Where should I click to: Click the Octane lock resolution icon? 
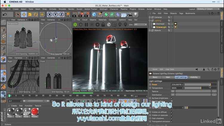point(103,25)
